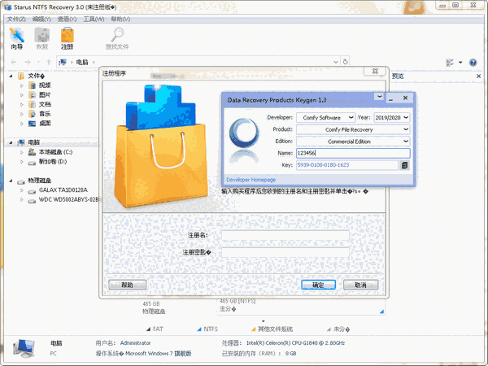Open the Developer dropdown in Keygen
This screenshot has height=366, width=488.
[351, 118]
